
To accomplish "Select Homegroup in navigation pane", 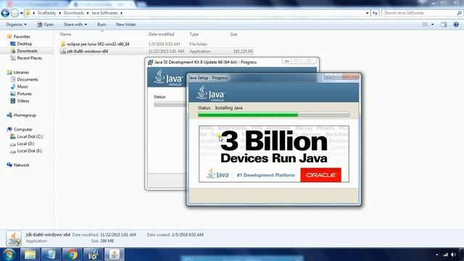I will (21, 115).
